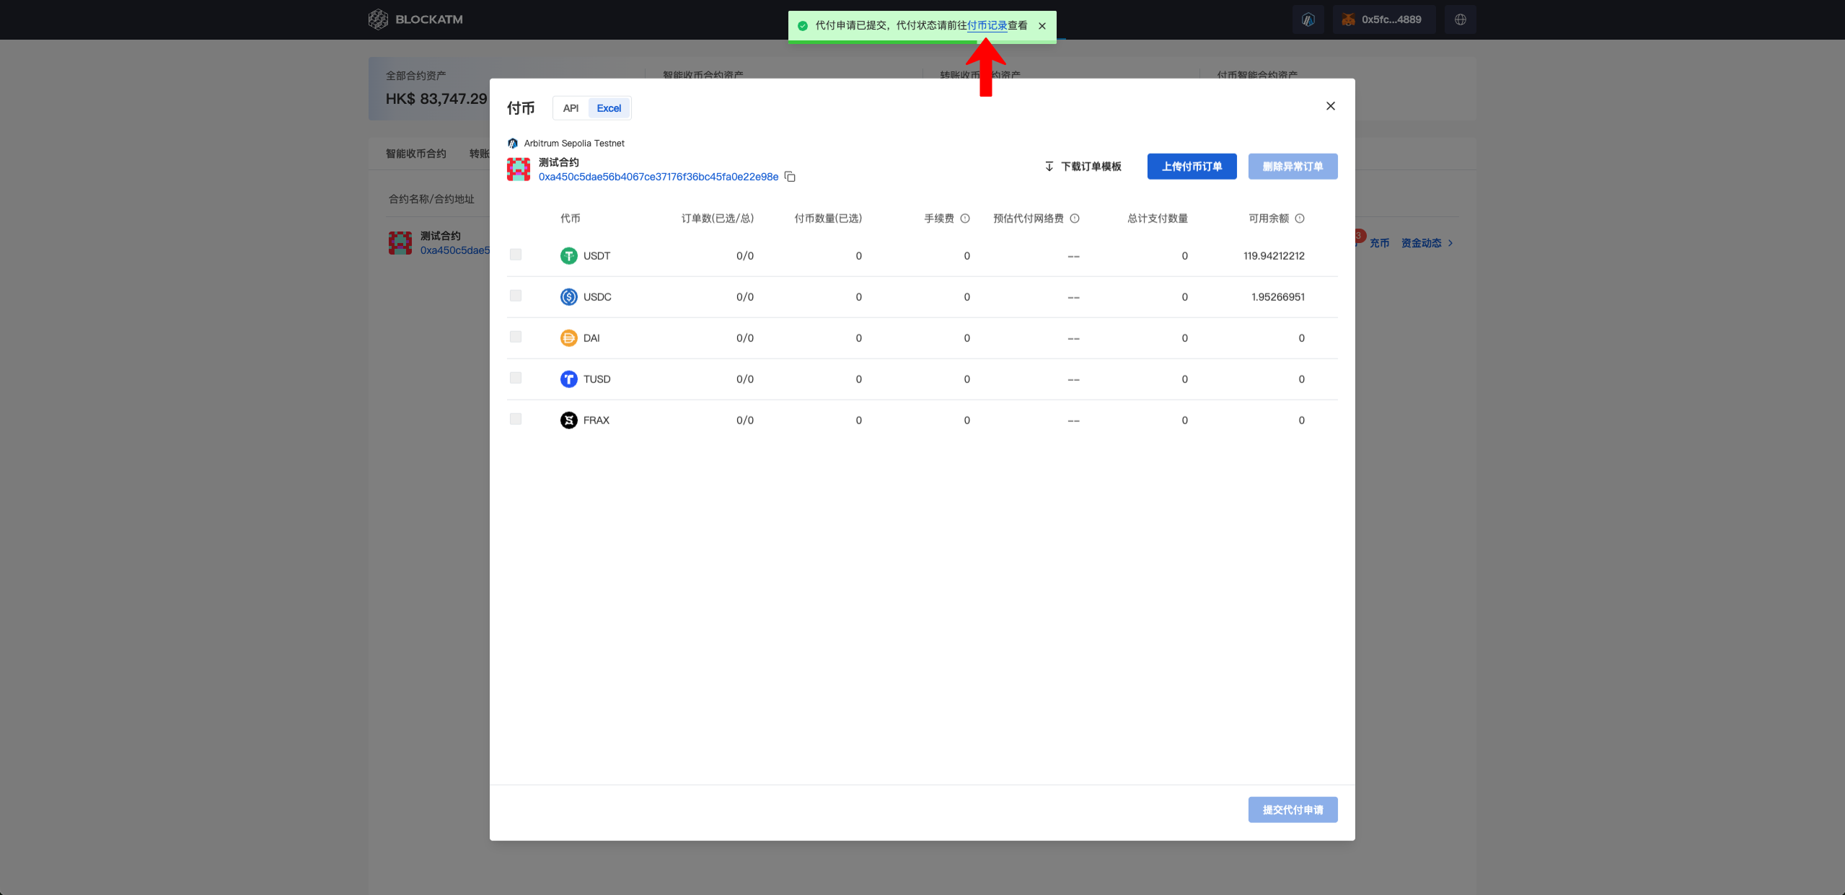
Task: Click the contract address link
Action: (x=658, y=177)
